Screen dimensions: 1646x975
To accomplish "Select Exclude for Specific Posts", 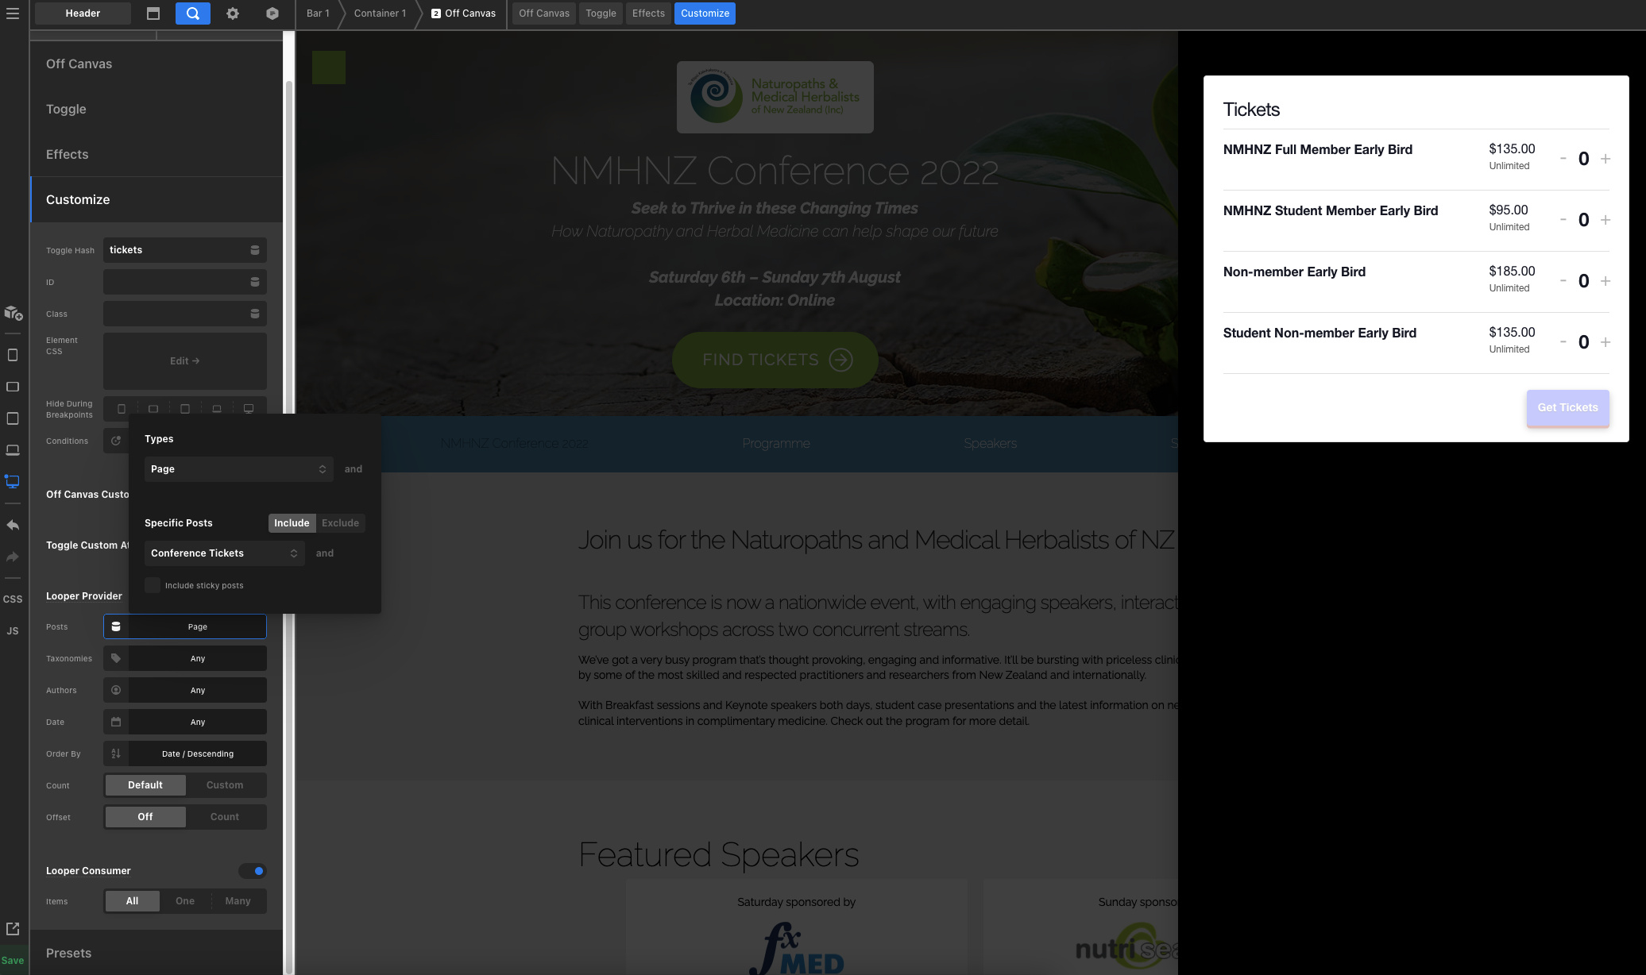I will [x=340, y=523].
